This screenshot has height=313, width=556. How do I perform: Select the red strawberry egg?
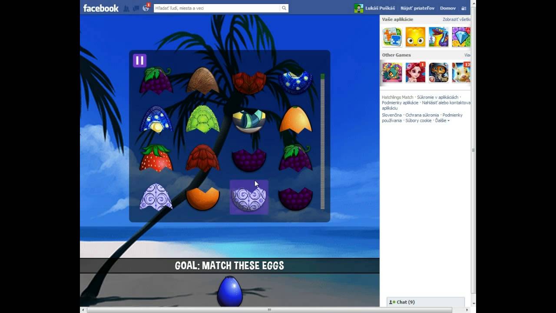(156, 158)
